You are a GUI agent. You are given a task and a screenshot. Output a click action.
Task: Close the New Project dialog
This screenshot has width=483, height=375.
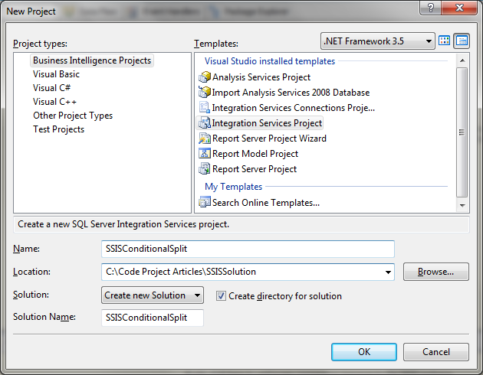click(x=459, y=8)
